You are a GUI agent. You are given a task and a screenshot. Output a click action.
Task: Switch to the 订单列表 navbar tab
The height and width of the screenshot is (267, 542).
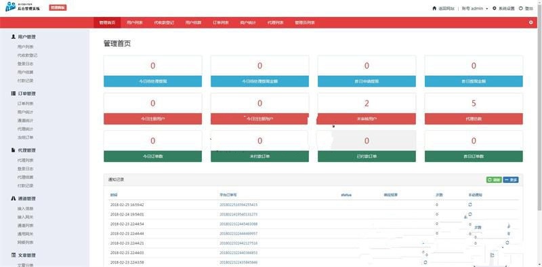[221, 22]
